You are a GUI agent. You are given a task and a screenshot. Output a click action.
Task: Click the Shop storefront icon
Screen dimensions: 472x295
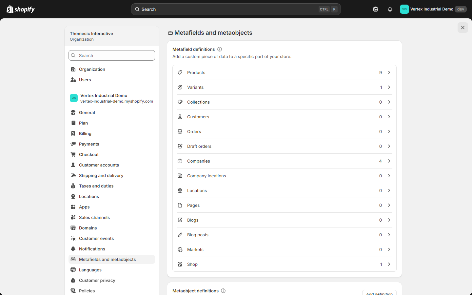[x=180, y=264]
